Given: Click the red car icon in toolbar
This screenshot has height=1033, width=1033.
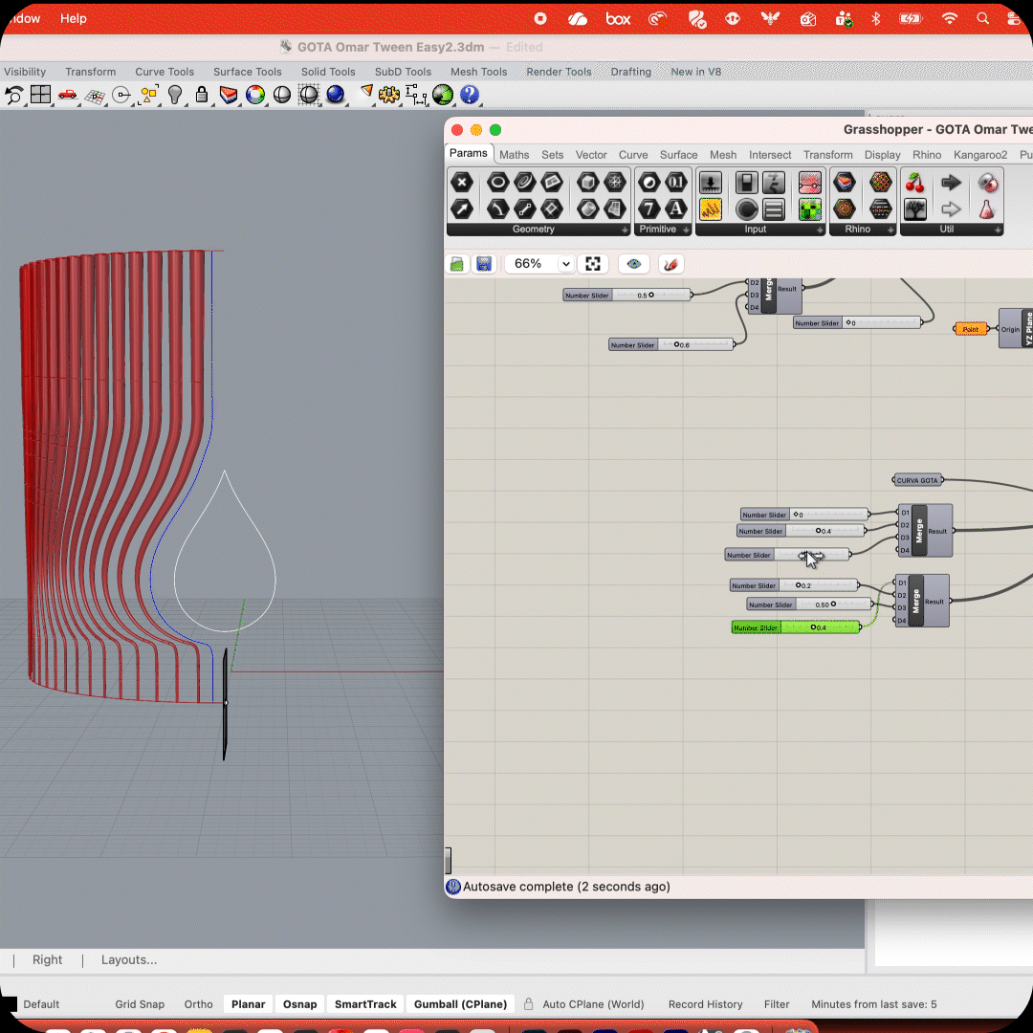Looking at the screenshot, I should tap(67, 95).
